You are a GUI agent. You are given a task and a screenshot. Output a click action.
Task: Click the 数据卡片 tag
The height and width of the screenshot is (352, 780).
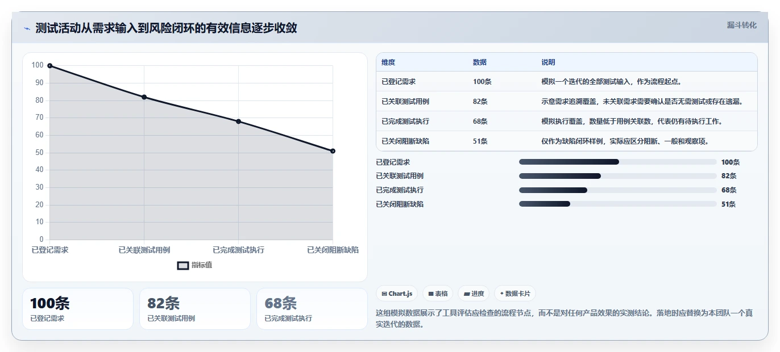(515, 294)
